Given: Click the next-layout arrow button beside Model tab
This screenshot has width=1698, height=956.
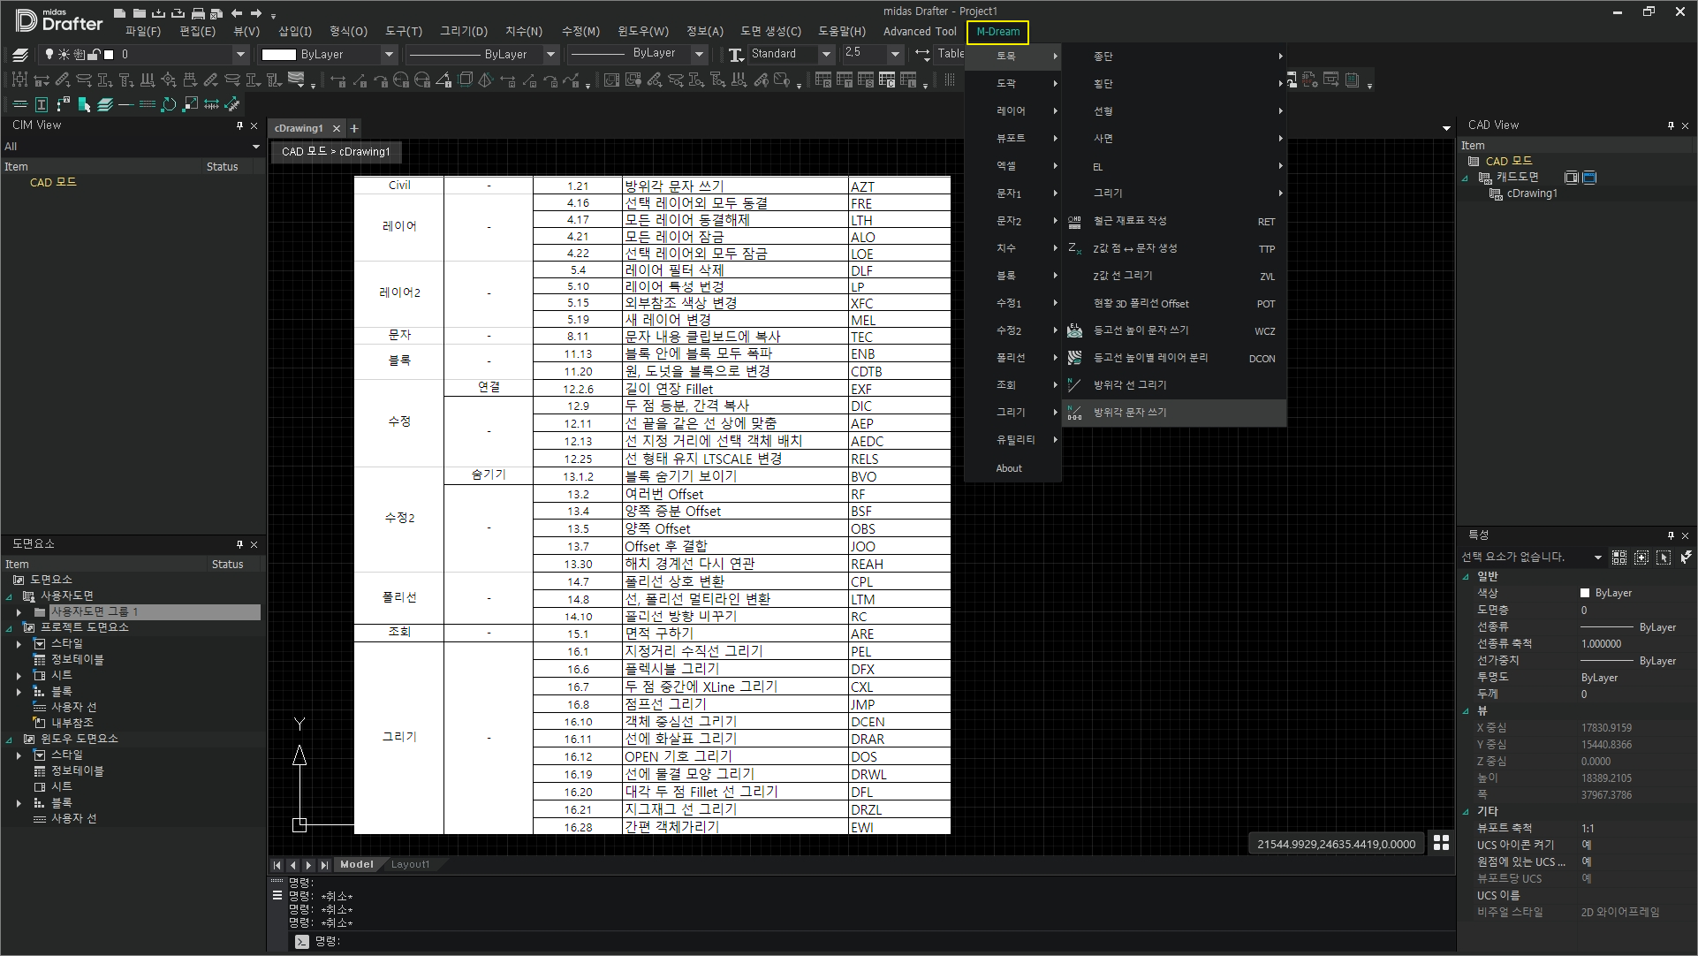Looking at the screenshot, I should click(309, 866).
